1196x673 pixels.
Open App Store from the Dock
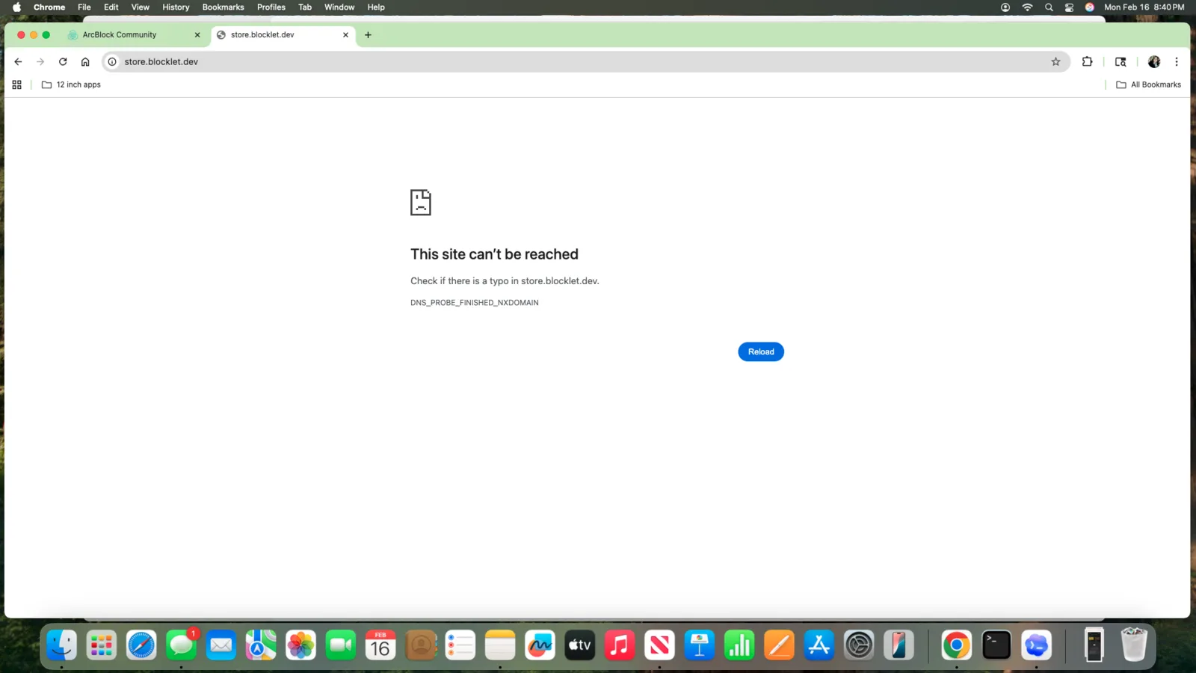819,645
